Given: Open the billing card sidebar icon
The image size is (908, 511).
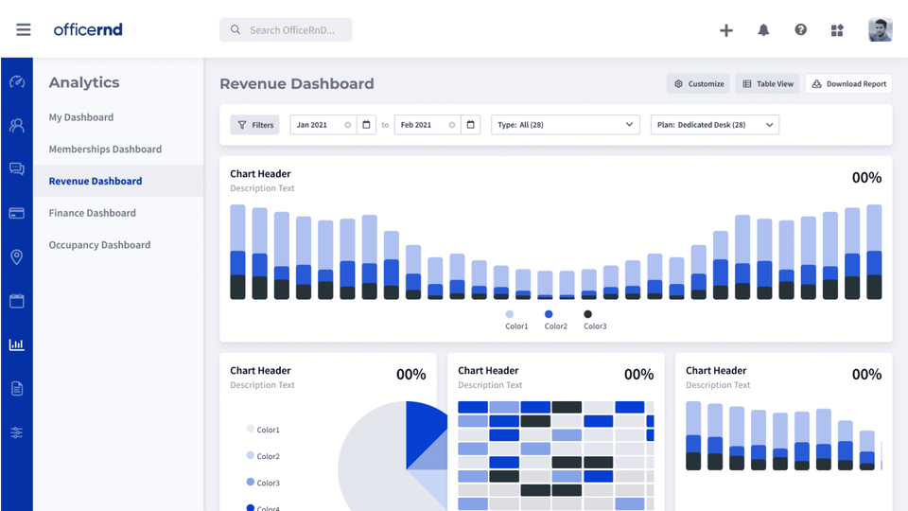Looking at the screenshot, I should click(16, 213).
